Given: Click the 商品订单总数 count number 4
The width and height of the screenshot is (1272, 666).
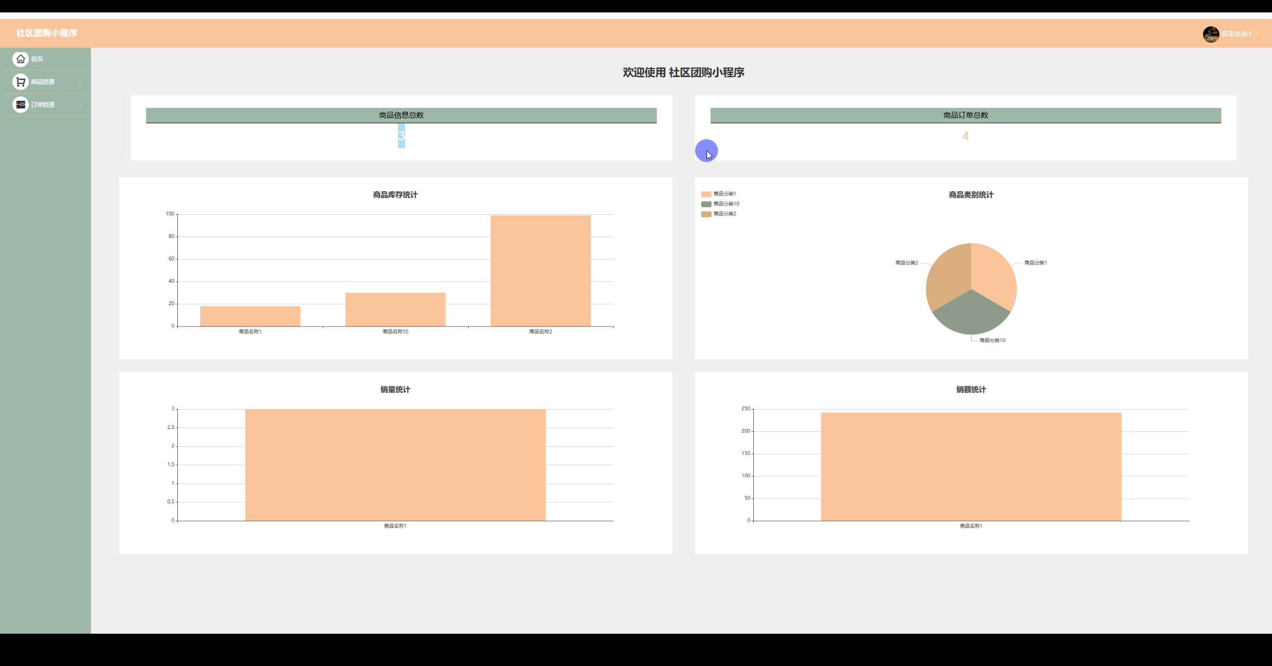Looking at the screenshot, I should coord(965,136).
